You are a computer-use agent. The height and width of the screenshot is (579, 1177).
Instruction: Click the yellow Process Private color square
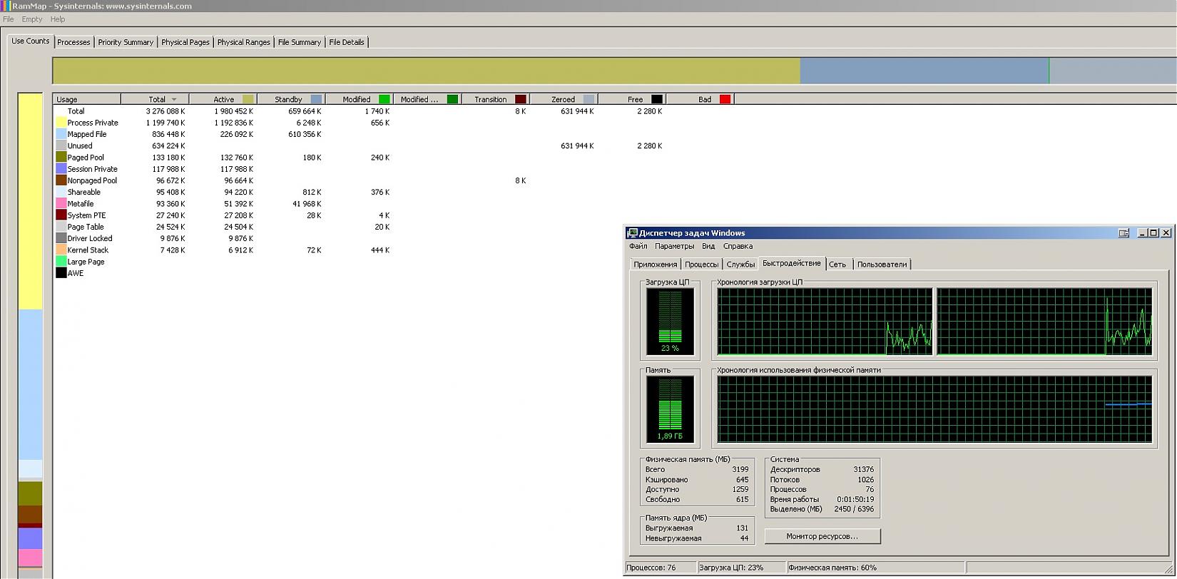pyautogui.click(x=61, y=123)
